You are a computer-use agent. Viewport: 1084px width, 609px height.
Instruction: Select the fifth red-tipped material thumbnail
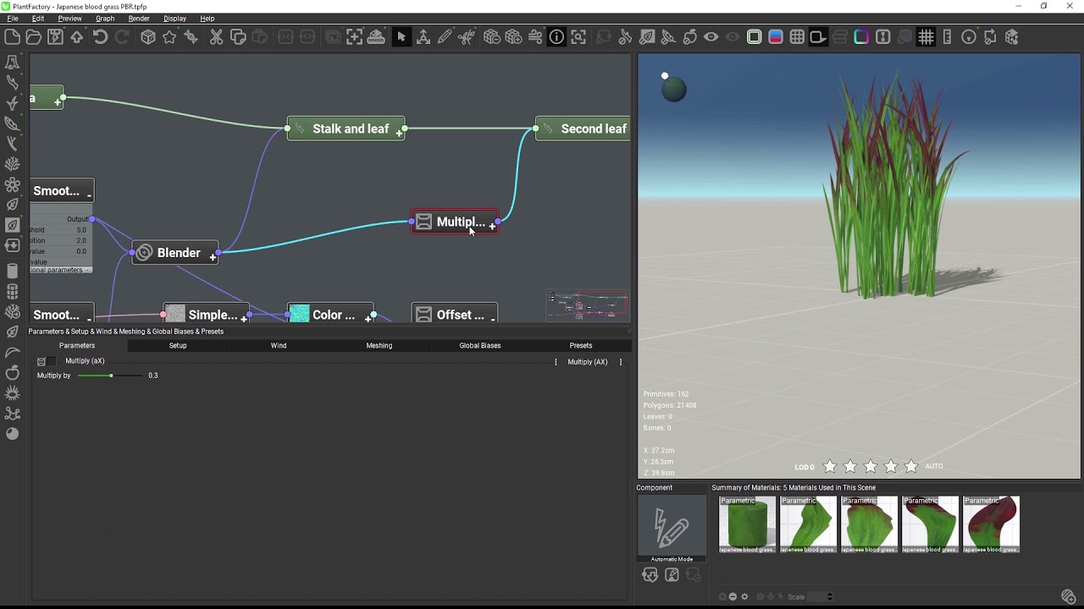tap(991, 524)
